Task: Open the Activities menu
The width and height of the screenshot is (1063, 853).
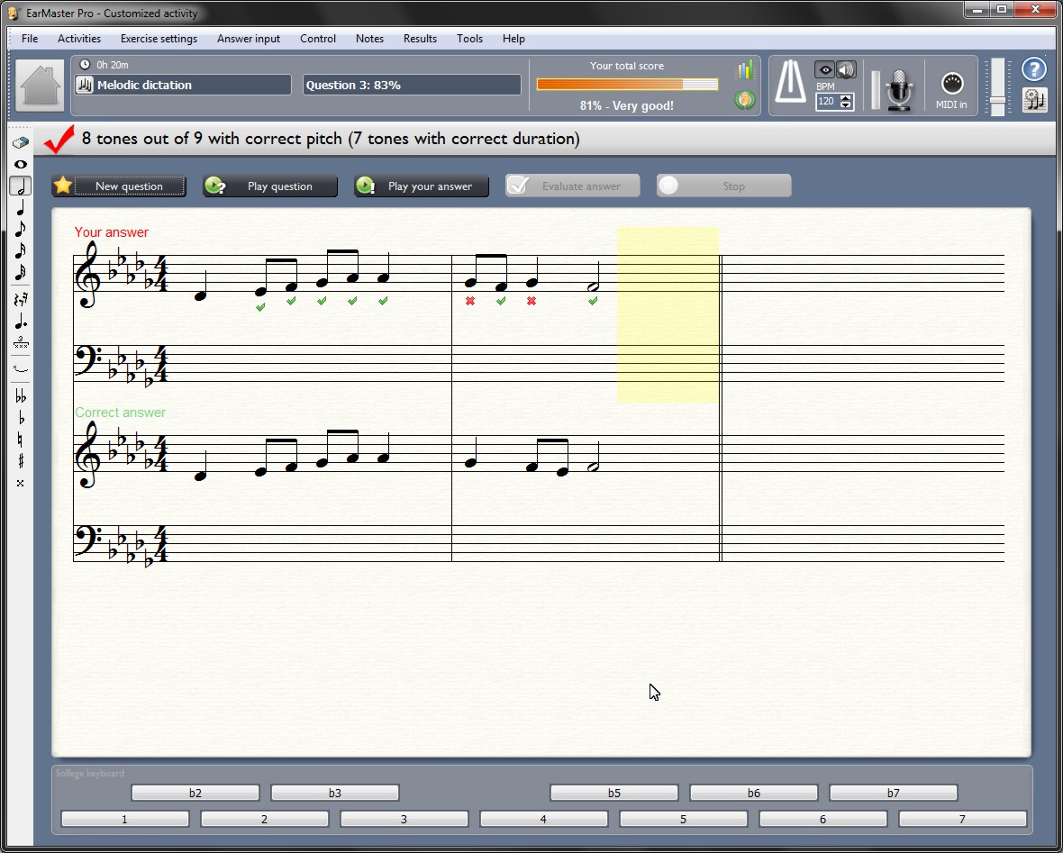Action: [x=79, y=39]
